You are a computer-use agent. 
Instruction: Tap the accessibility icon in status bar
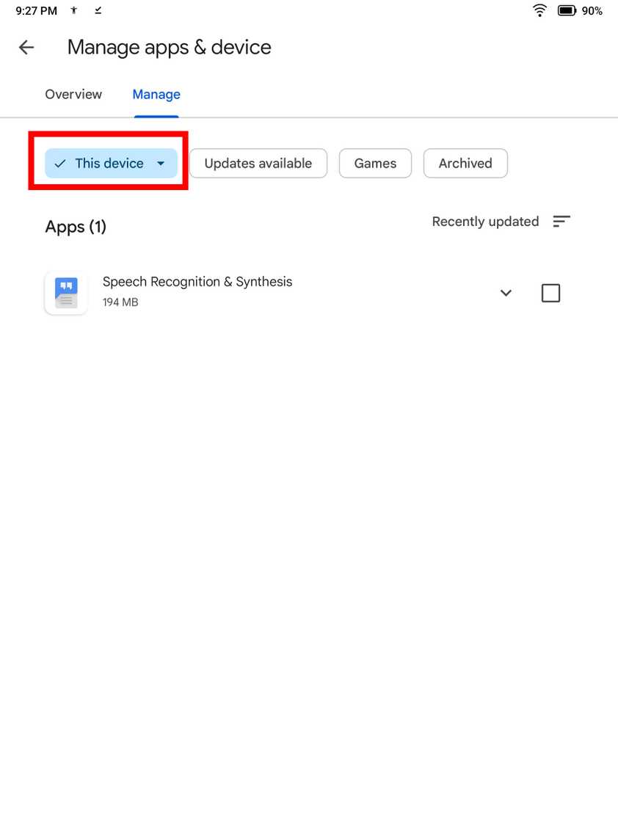(74, 10)
